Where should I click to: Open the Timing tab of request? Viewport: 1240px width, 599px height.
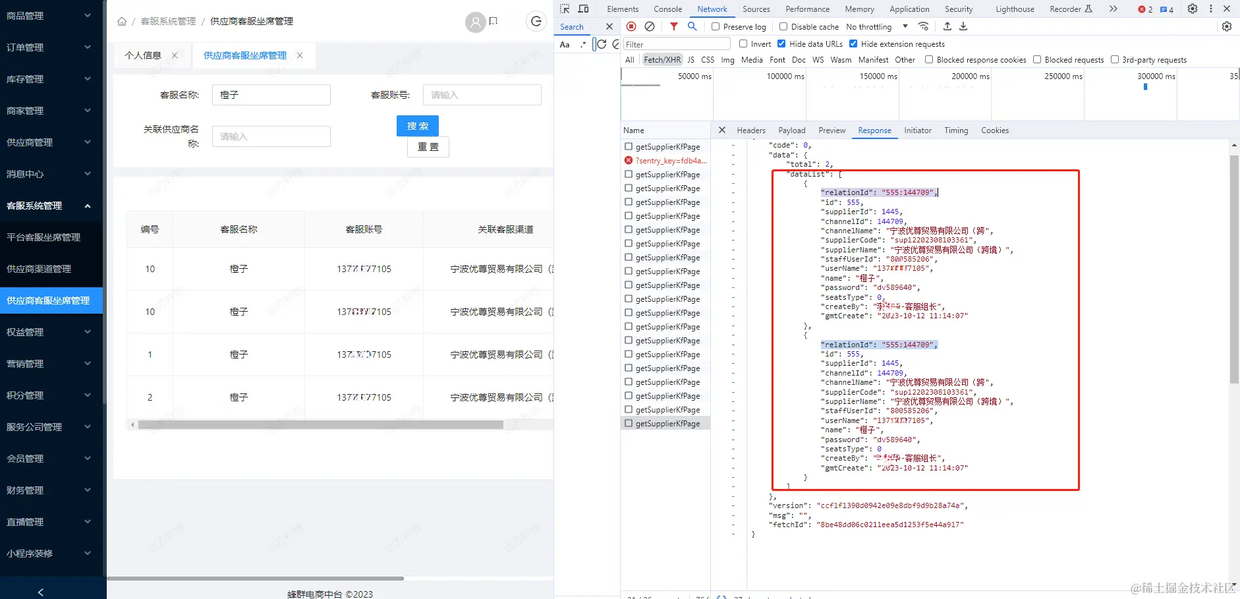(x=956, y=130)
